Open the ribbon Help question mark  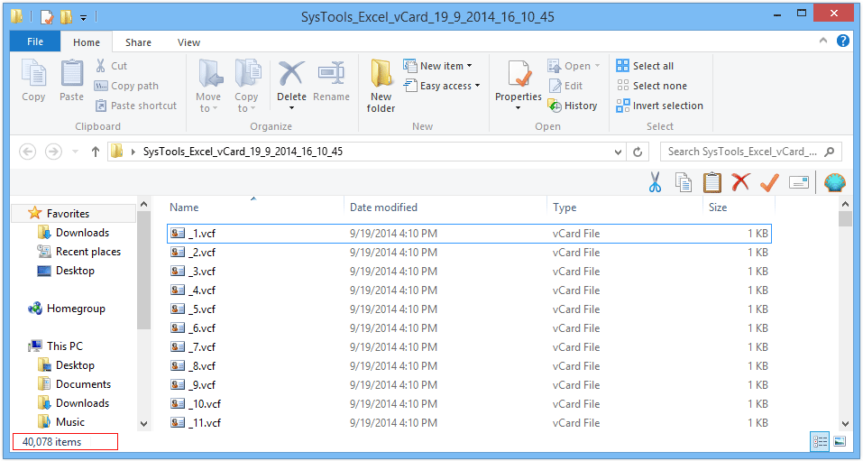[842, 41]
